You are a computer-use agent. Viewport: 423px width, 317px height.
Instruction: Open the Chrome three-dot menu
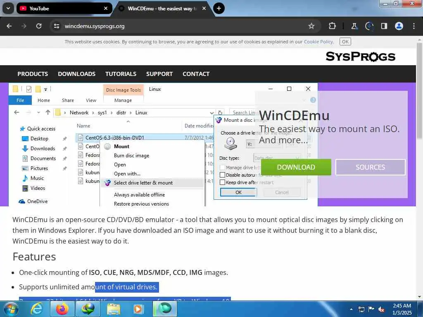point(414,26)
